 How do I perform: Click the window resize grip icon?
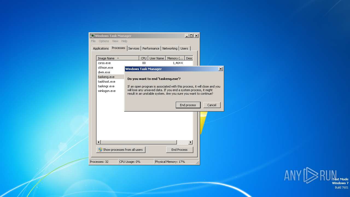click(197, 162)
